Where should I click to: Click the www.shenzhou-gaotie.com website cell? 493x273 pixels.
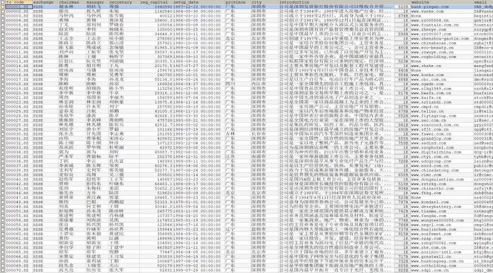tap(436, 39)
